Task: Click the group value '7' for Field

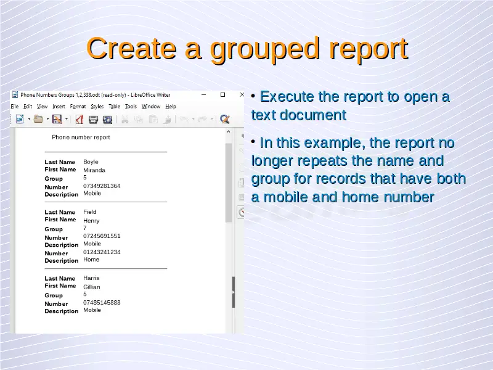Action: [85, 228]
